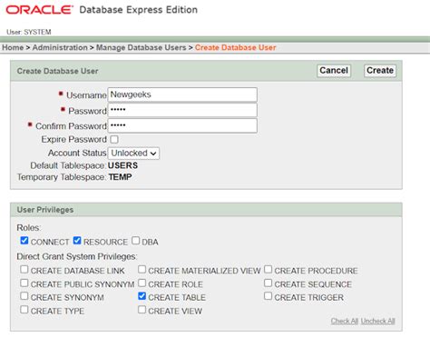Click the Oracle logo
430x338 pixels.
pyautogui.click(x=39, y=10)
